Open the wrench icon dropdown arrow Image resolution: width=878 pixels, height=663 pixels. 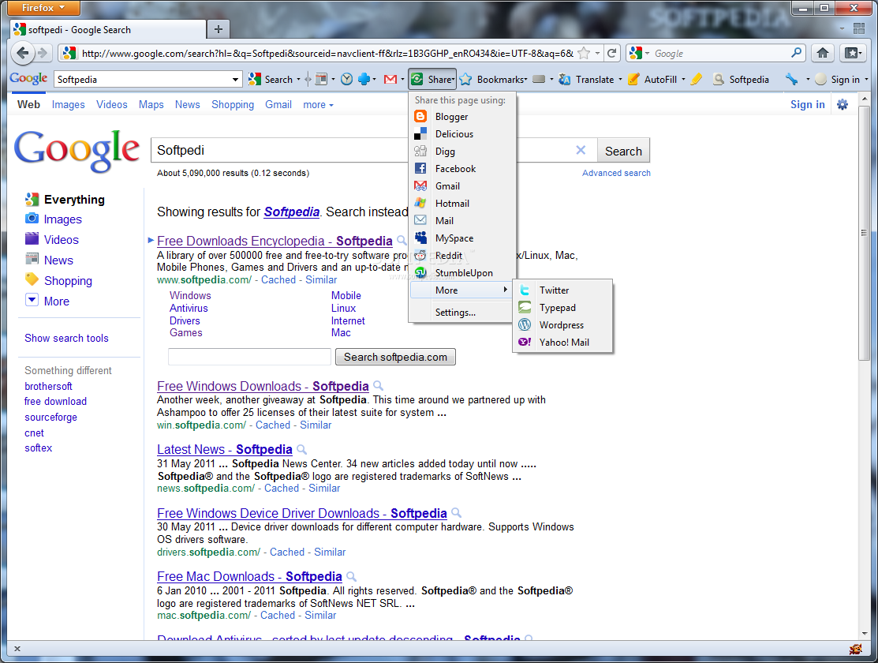click(808, 80)
